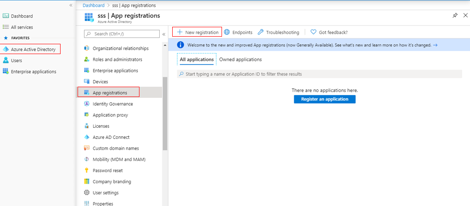Screen dimensions: 470x206
Task: Click the Licenses icon
Action: (x=87, y=126)
